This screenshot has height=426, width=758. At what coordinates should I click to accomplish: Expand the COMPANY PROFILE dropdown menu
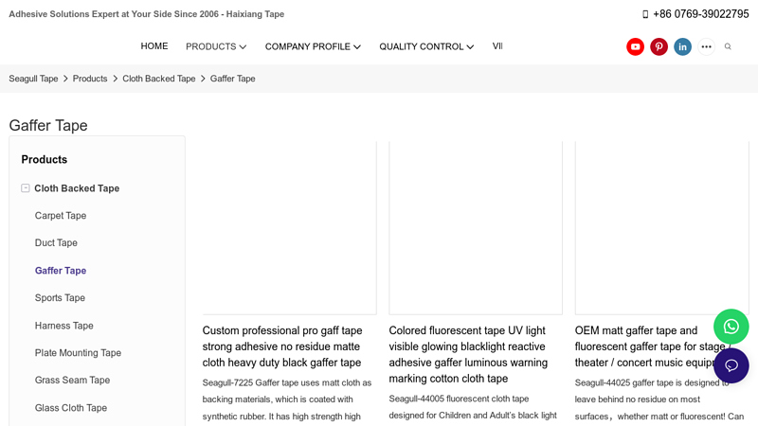(x=313, y=46)
